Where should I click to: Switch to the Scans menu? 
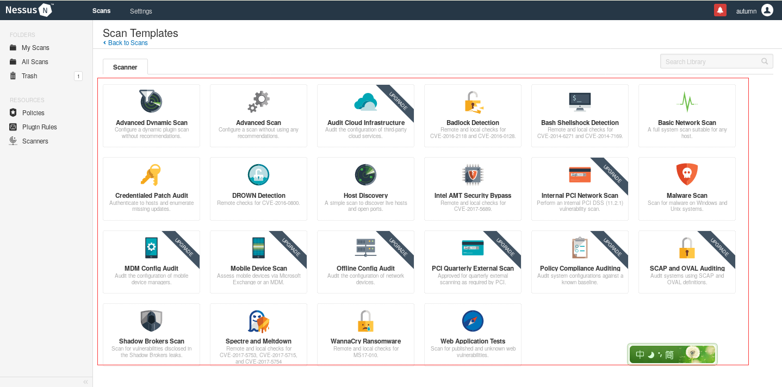coord(101,11)
